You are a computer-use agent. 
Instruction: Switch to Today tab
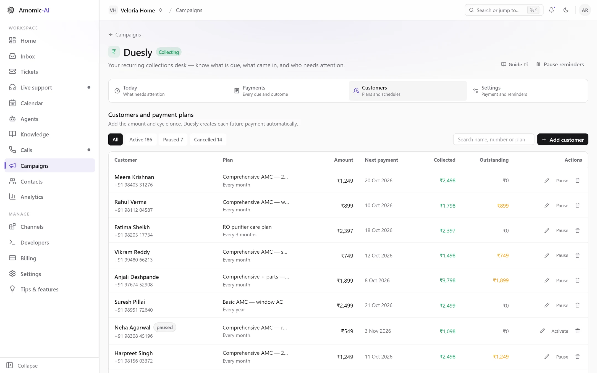pos(168,91)
